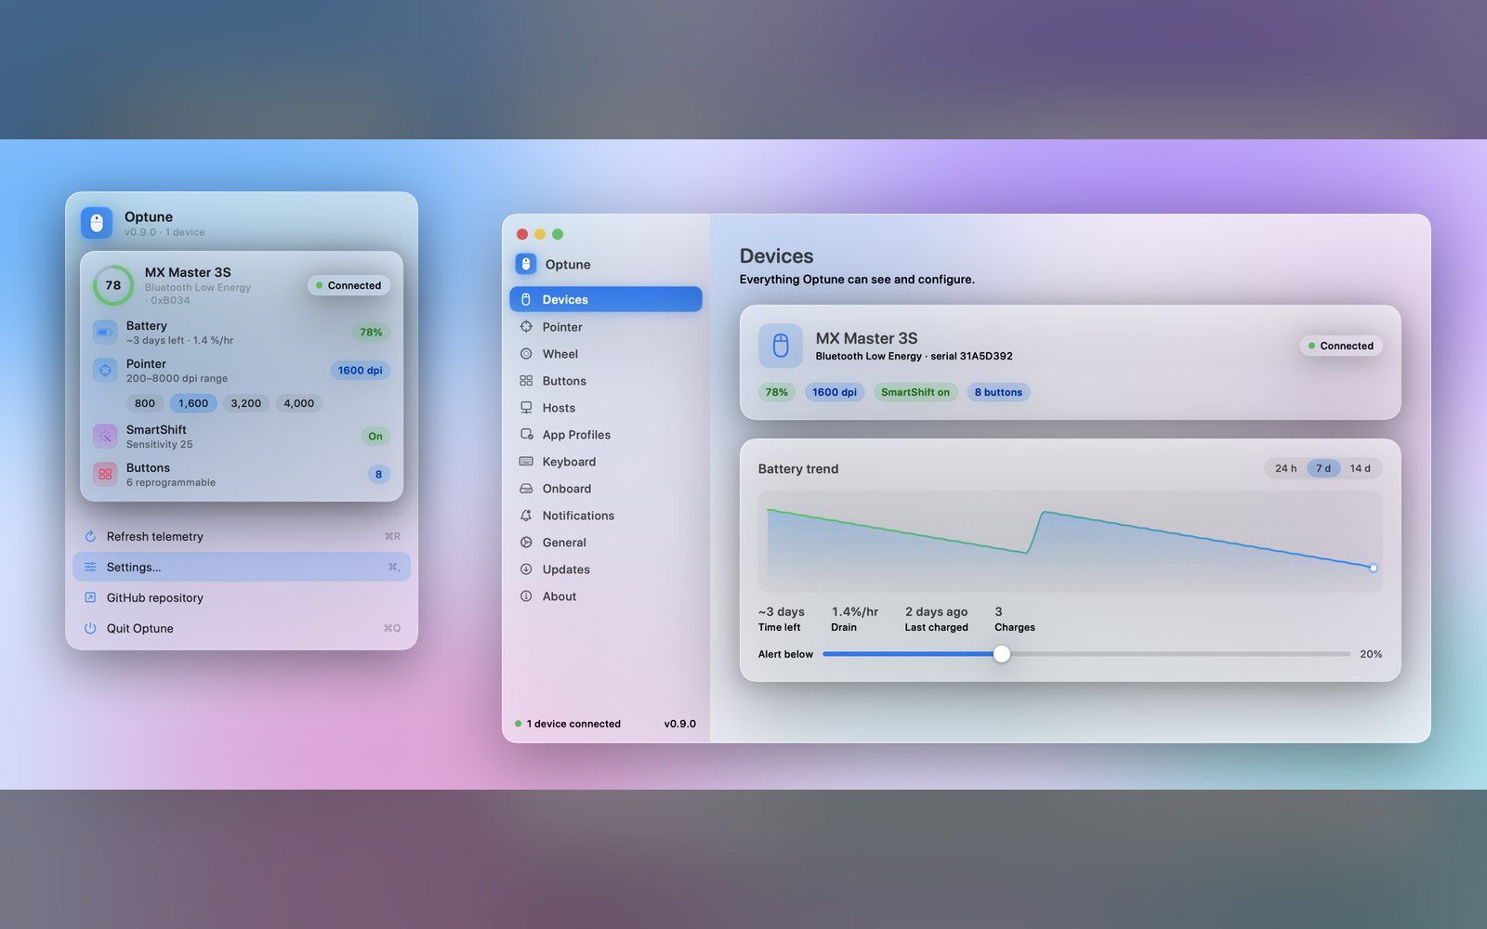
Task: Click the battery ring showing 78
Action: tap(113, 285)
